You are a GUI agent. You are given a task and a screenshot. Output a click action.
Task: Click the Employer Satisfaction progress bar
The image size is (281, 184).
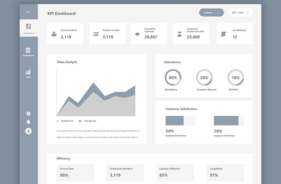pyautogui.click(x=229, y=121)
